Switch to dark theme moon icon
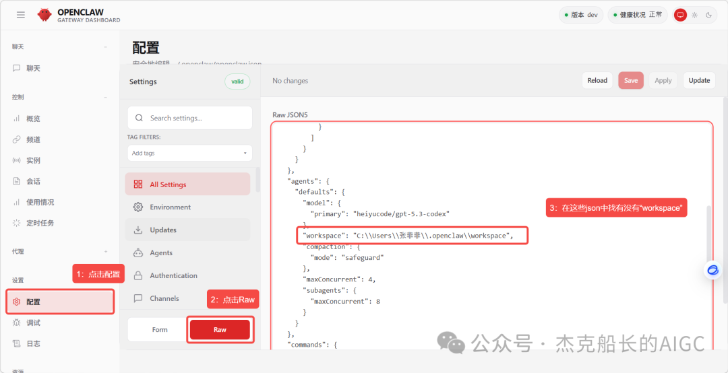 pyautogui.click(x=709, y=15)
